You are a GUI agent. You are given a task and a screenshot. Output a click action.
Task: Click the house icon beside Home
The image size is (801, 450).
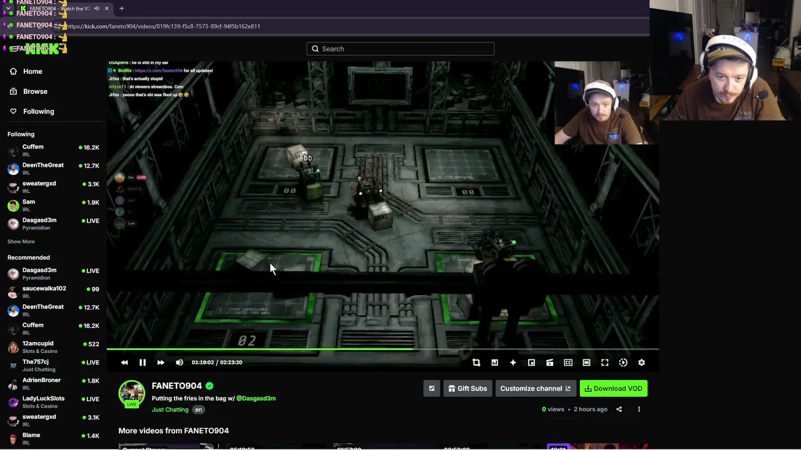[x=13, y=71]
